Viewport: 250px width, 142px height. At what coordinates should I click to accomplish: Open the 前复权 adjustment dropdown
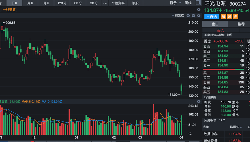(178, 16)
